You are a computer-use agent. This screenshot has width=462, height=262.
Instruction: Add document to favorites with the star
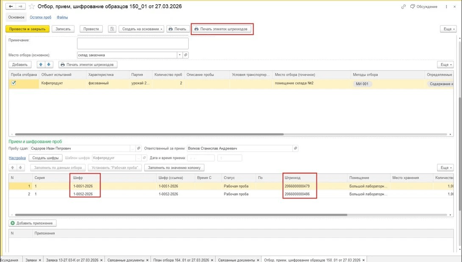coord(32,6)
